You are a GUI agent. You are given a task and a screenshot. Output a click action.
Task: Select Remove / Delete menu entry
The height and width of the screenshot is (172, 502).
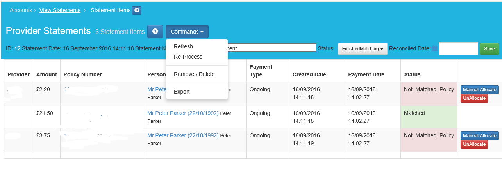coord(194,74)
